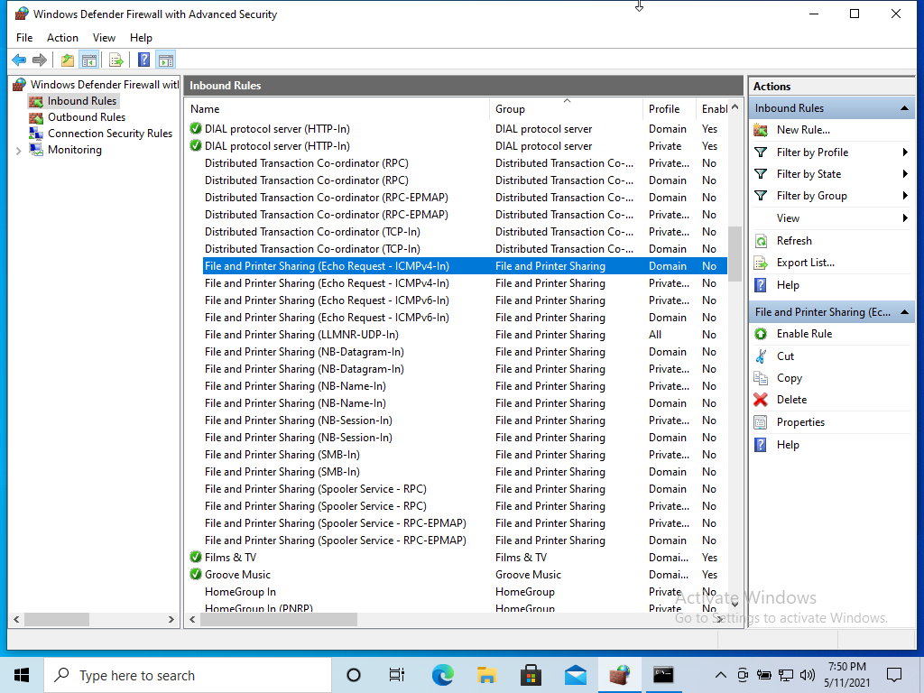
Task: Click the Filter by State funnel icon
Action: point(761,174)
